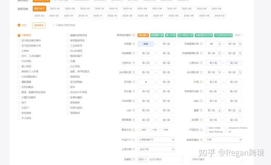Open help icon next to LQS
The image size is (271, 165).
coord(134,110)
